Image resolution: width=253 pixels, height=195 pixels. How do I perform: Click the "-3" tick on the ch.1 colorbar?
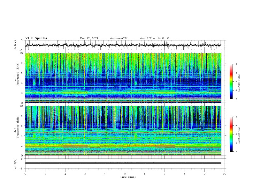point(236,64)
